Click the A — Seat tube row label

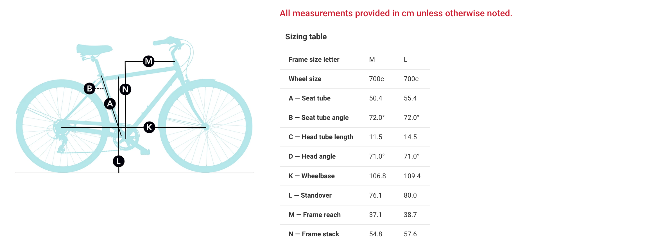click(309, 98)
